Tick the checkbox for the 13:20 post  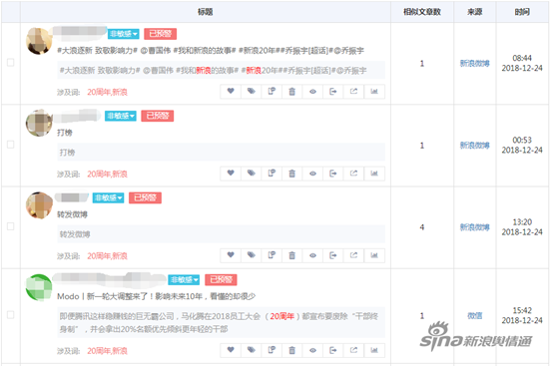pyautogui.click(x=11, y=226)
